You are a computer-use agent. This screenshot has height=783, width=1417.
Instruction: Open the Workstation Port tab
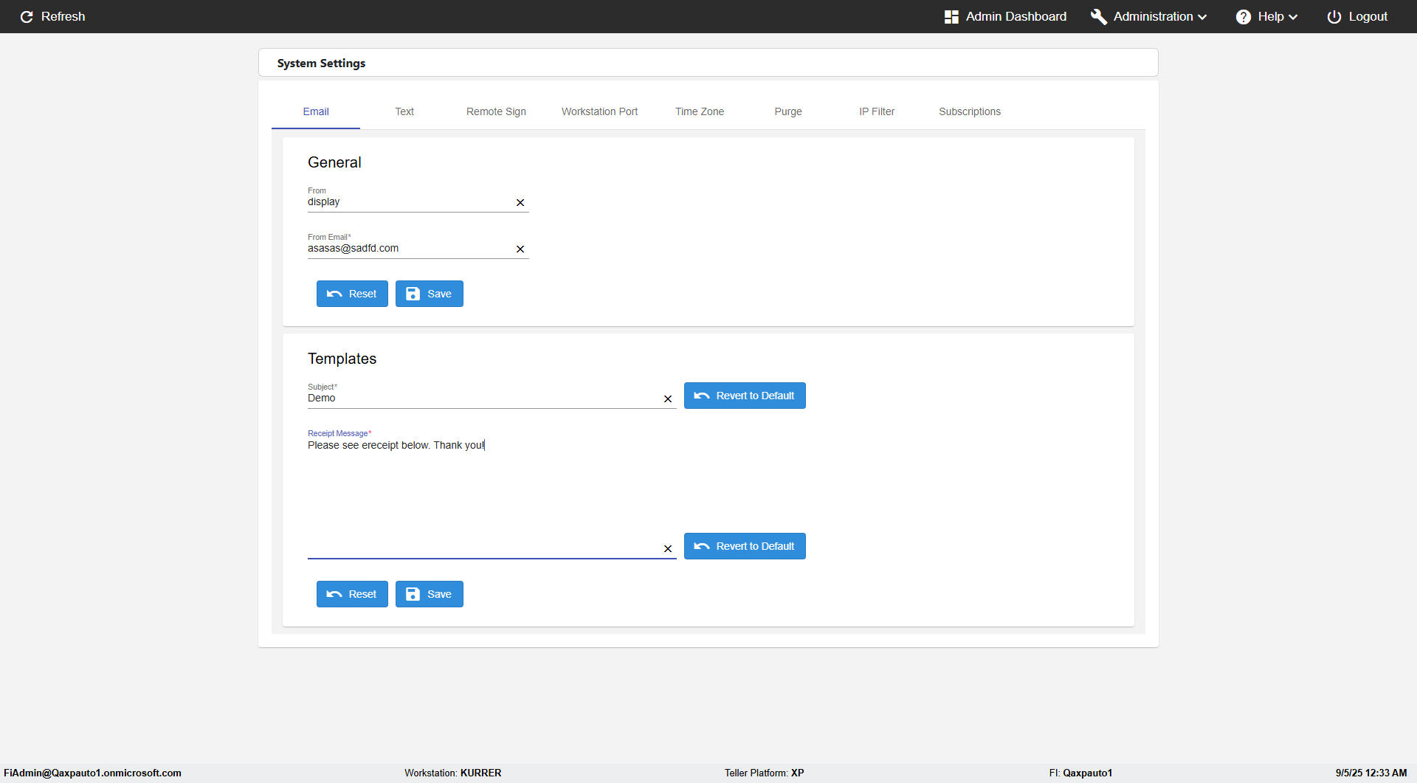pos(599,111)
